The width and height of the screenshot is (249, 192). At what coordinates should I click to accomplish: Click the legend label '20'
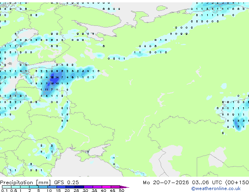coord(67,190)
